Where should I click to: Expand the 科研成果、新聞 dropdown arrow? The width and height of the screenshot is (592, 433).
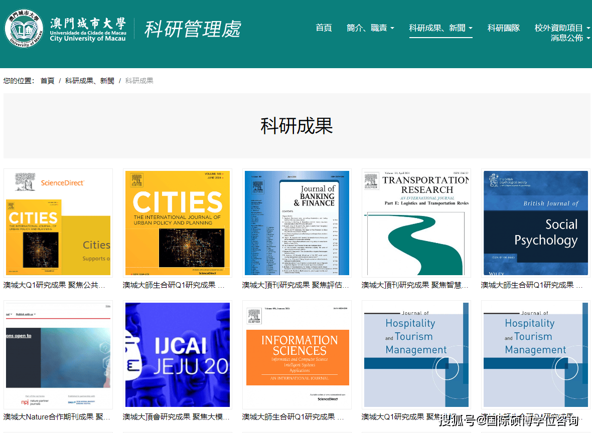(471, 28)
